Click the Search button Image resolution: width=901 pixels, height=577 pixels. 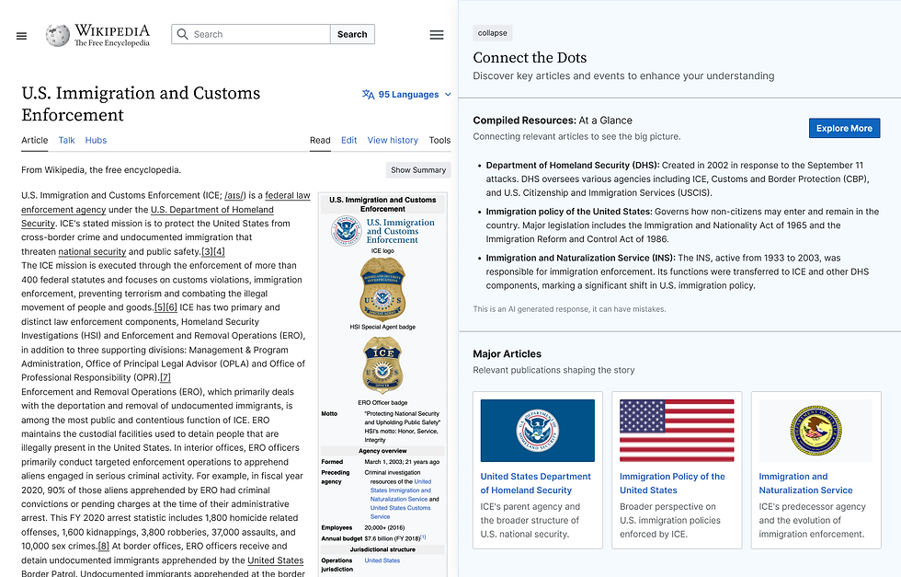click(352, 34)
